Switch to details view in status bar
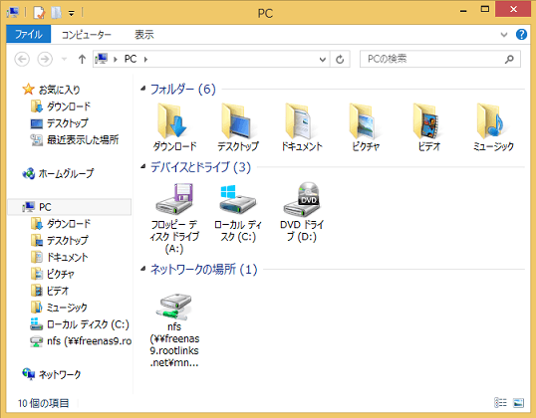This screenshot has height=418, width=536. [x=500, y=403]
